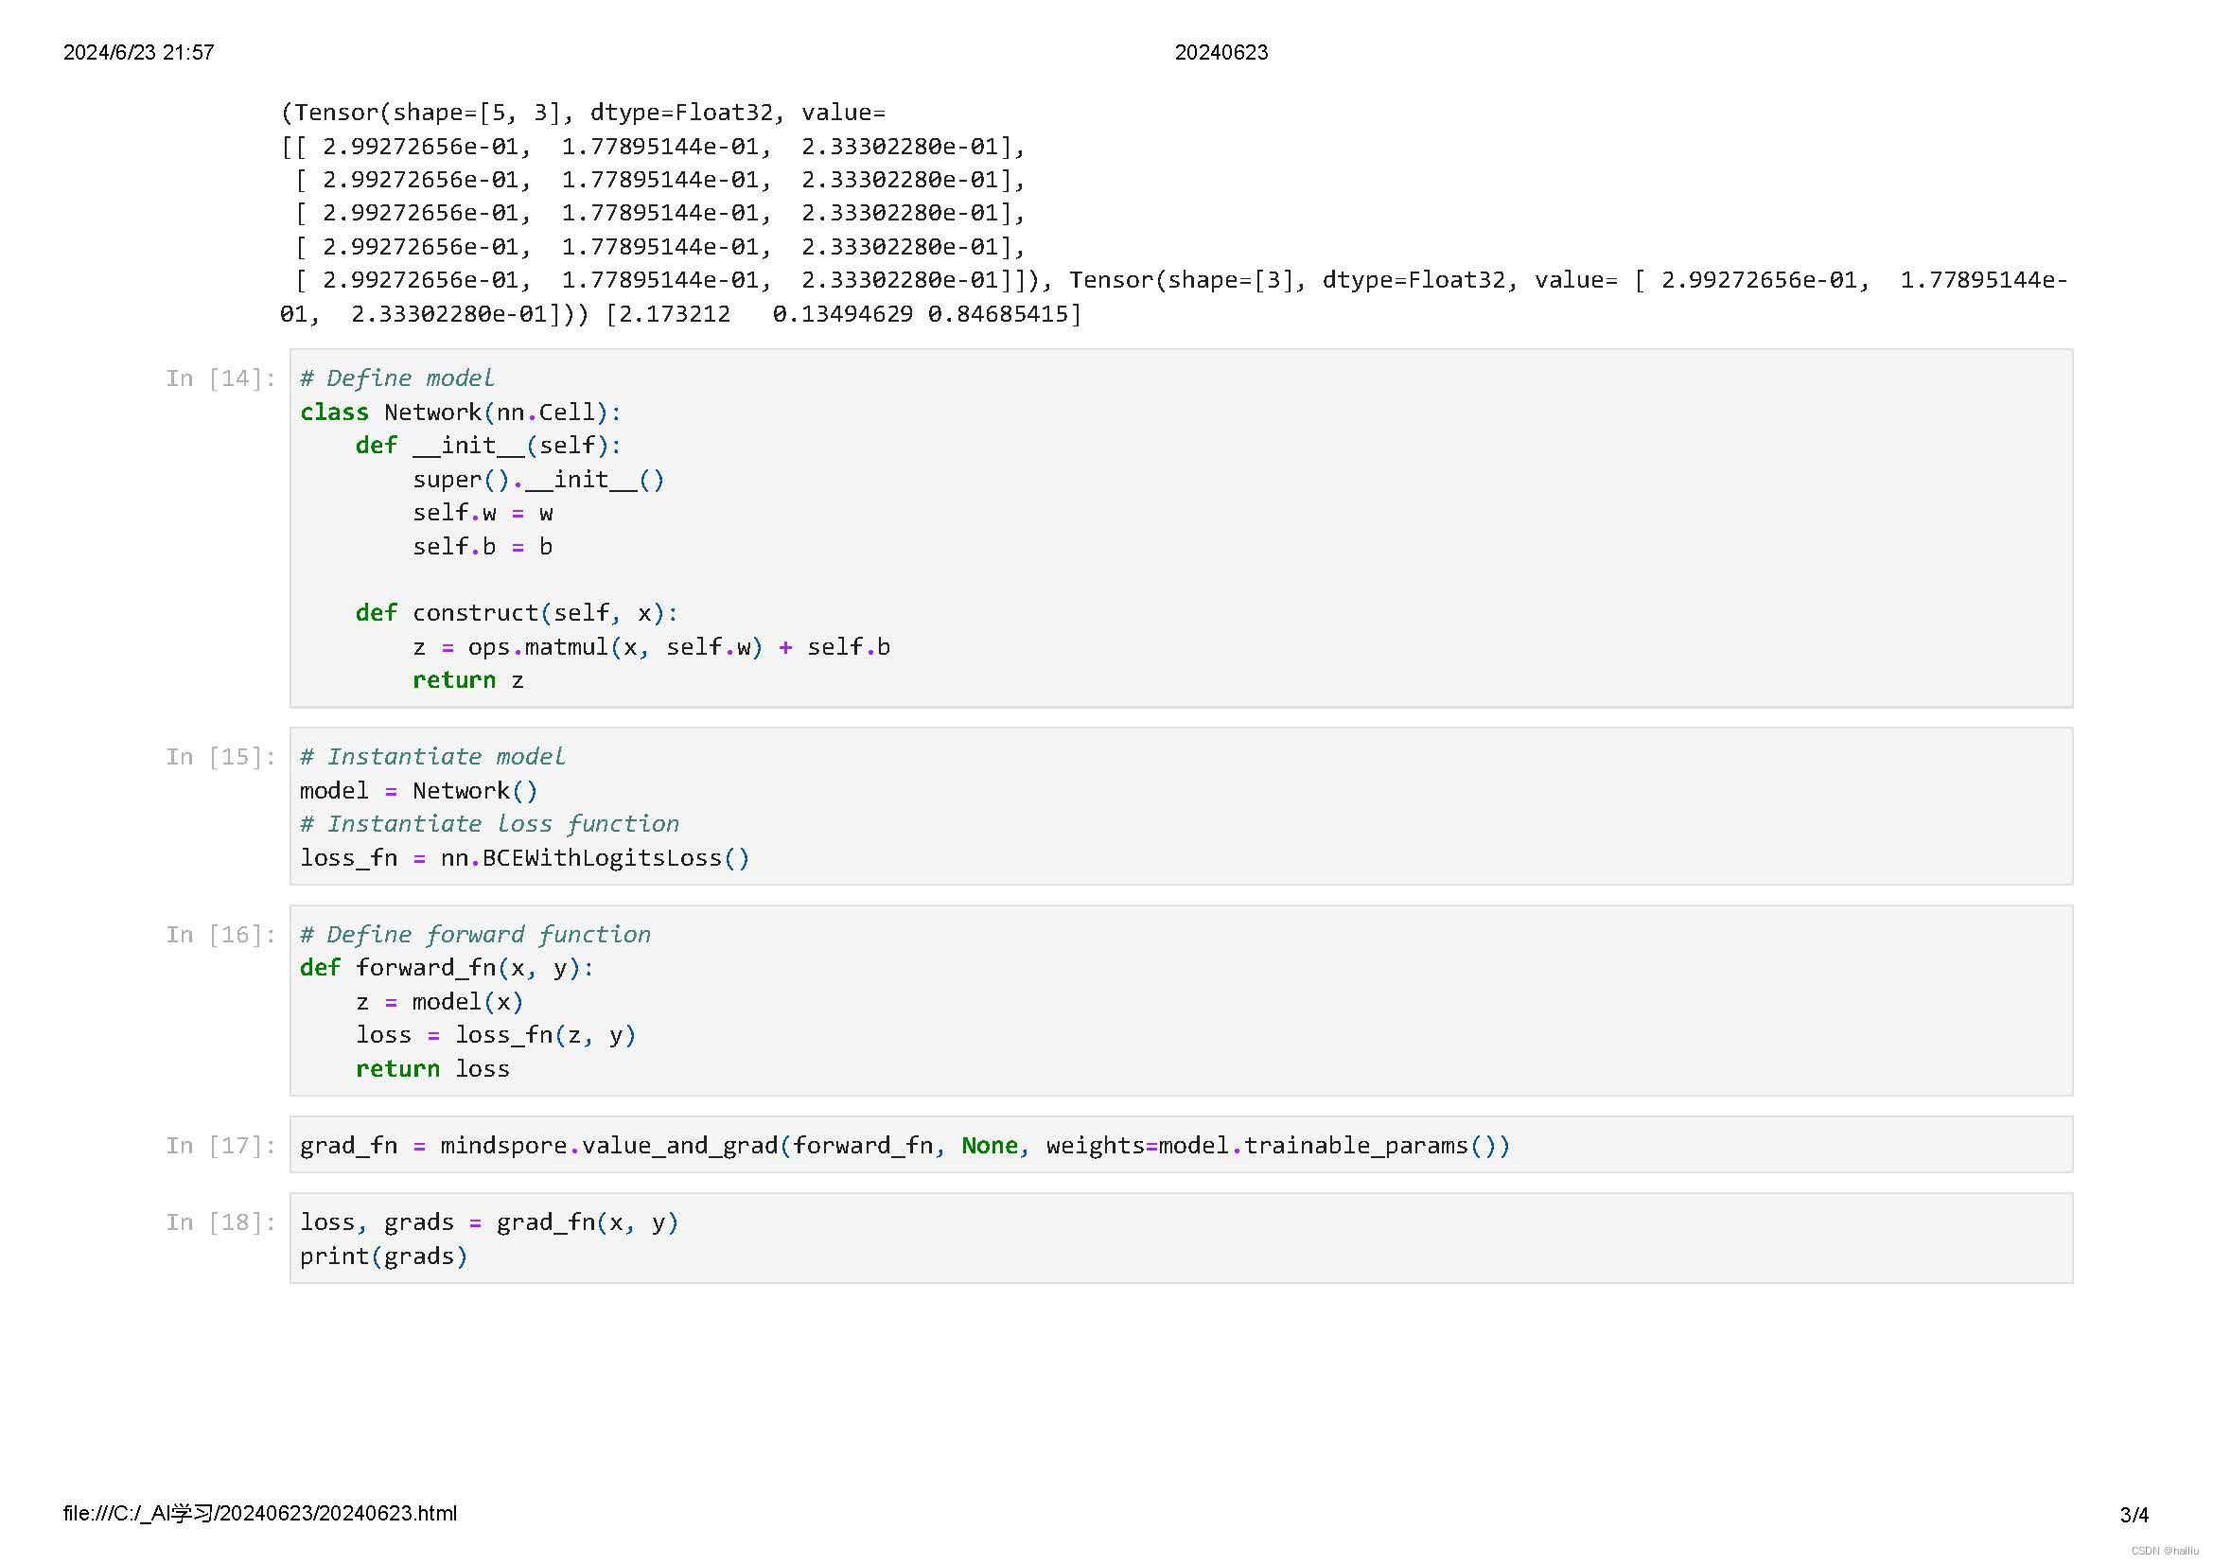Click the In [17] cell prompt
Viewport: 2213px width, 1564px height.
pyautogui.click(x=220, y=1147)
